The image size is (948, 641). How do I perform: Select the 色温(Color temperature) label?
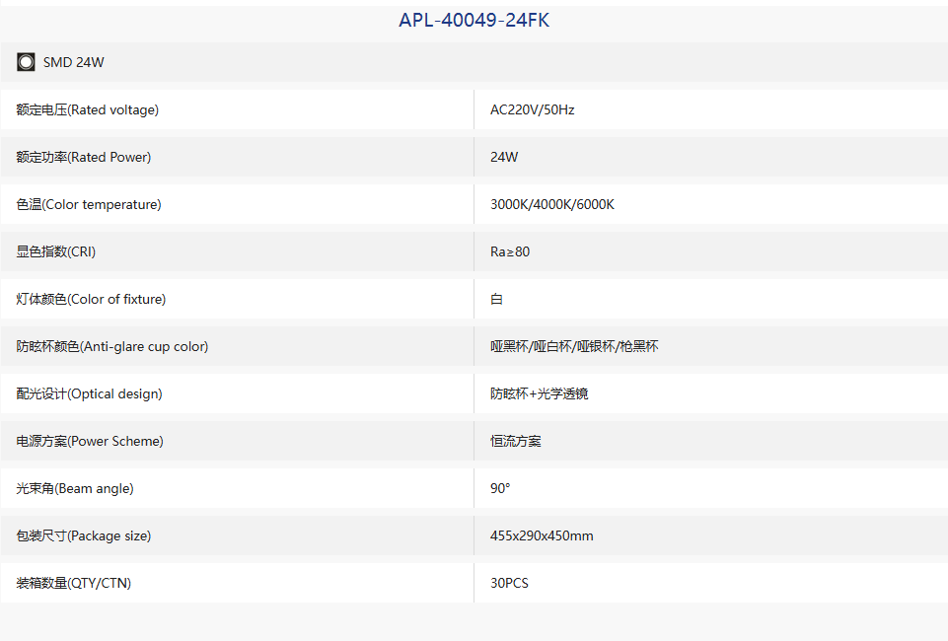[89, 204]
